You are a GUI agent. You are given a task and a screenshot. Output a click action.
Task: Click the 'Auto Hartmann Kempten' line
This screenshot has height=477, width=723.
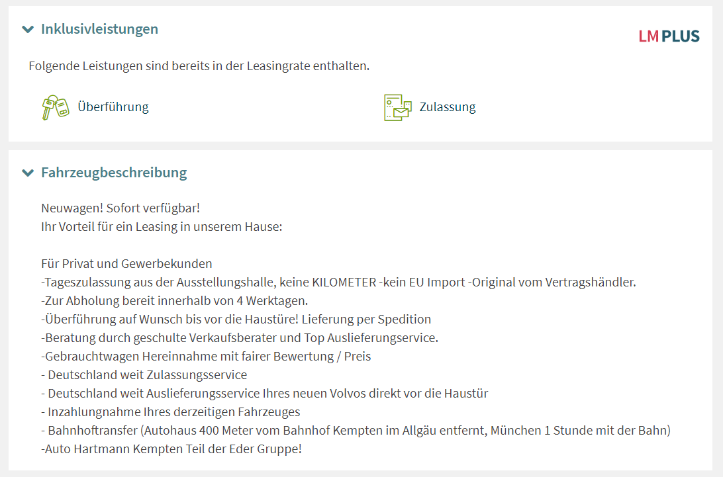click(x=171, y=449)
